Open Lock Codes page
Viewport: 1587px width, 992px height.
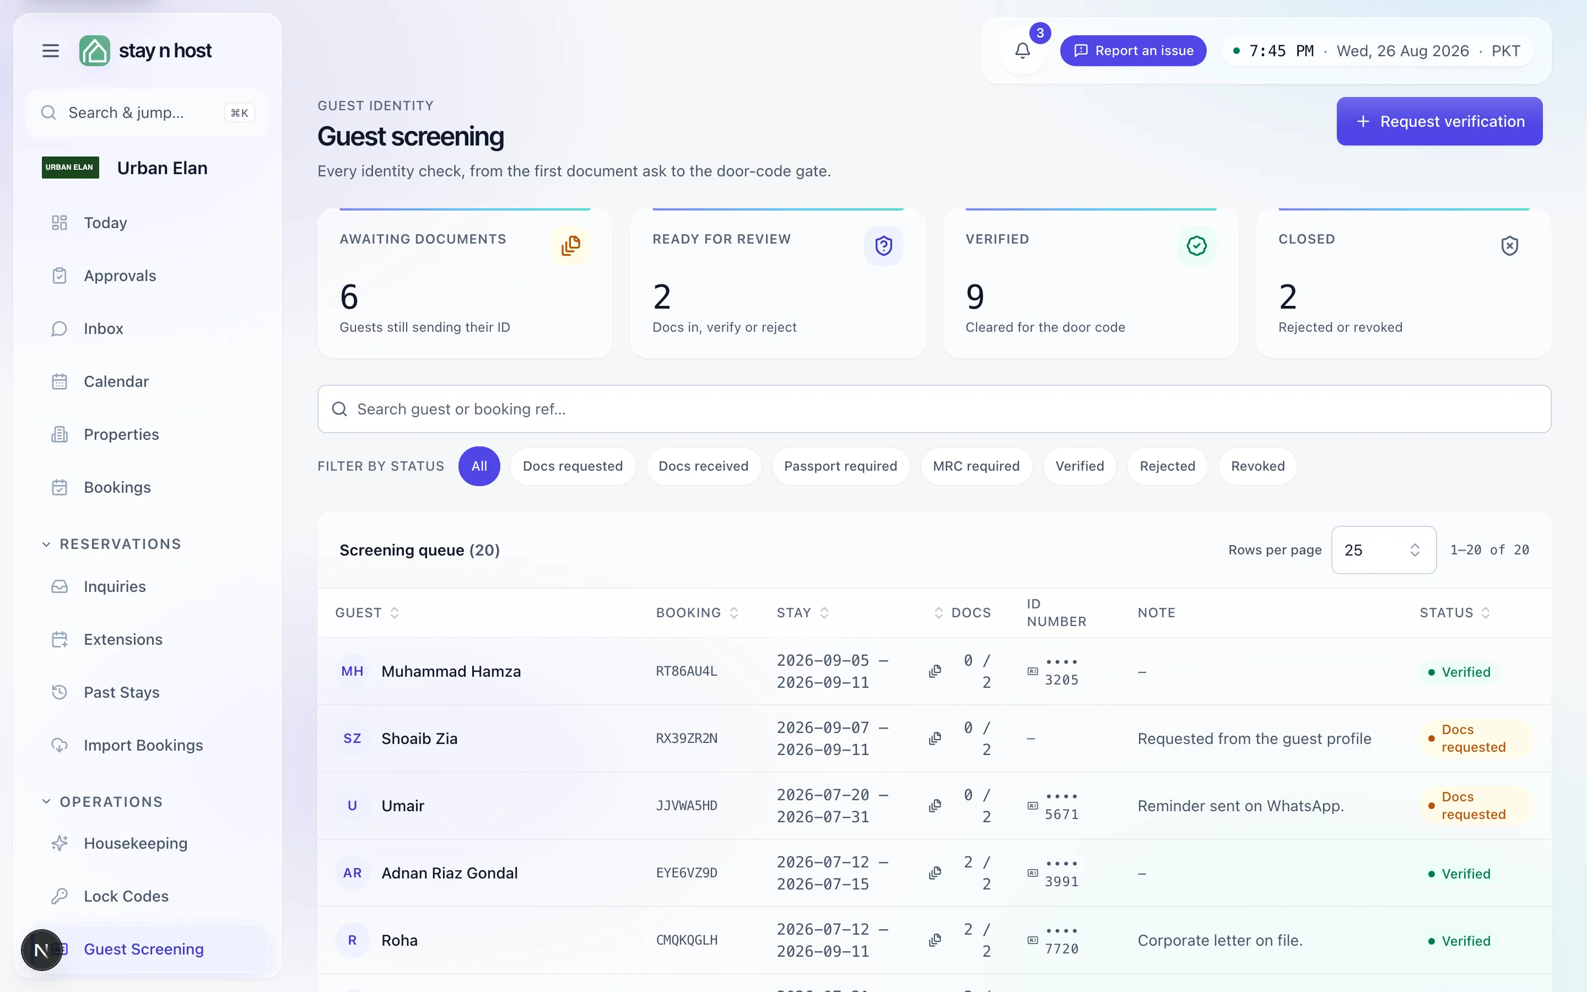tap(148, 896)
